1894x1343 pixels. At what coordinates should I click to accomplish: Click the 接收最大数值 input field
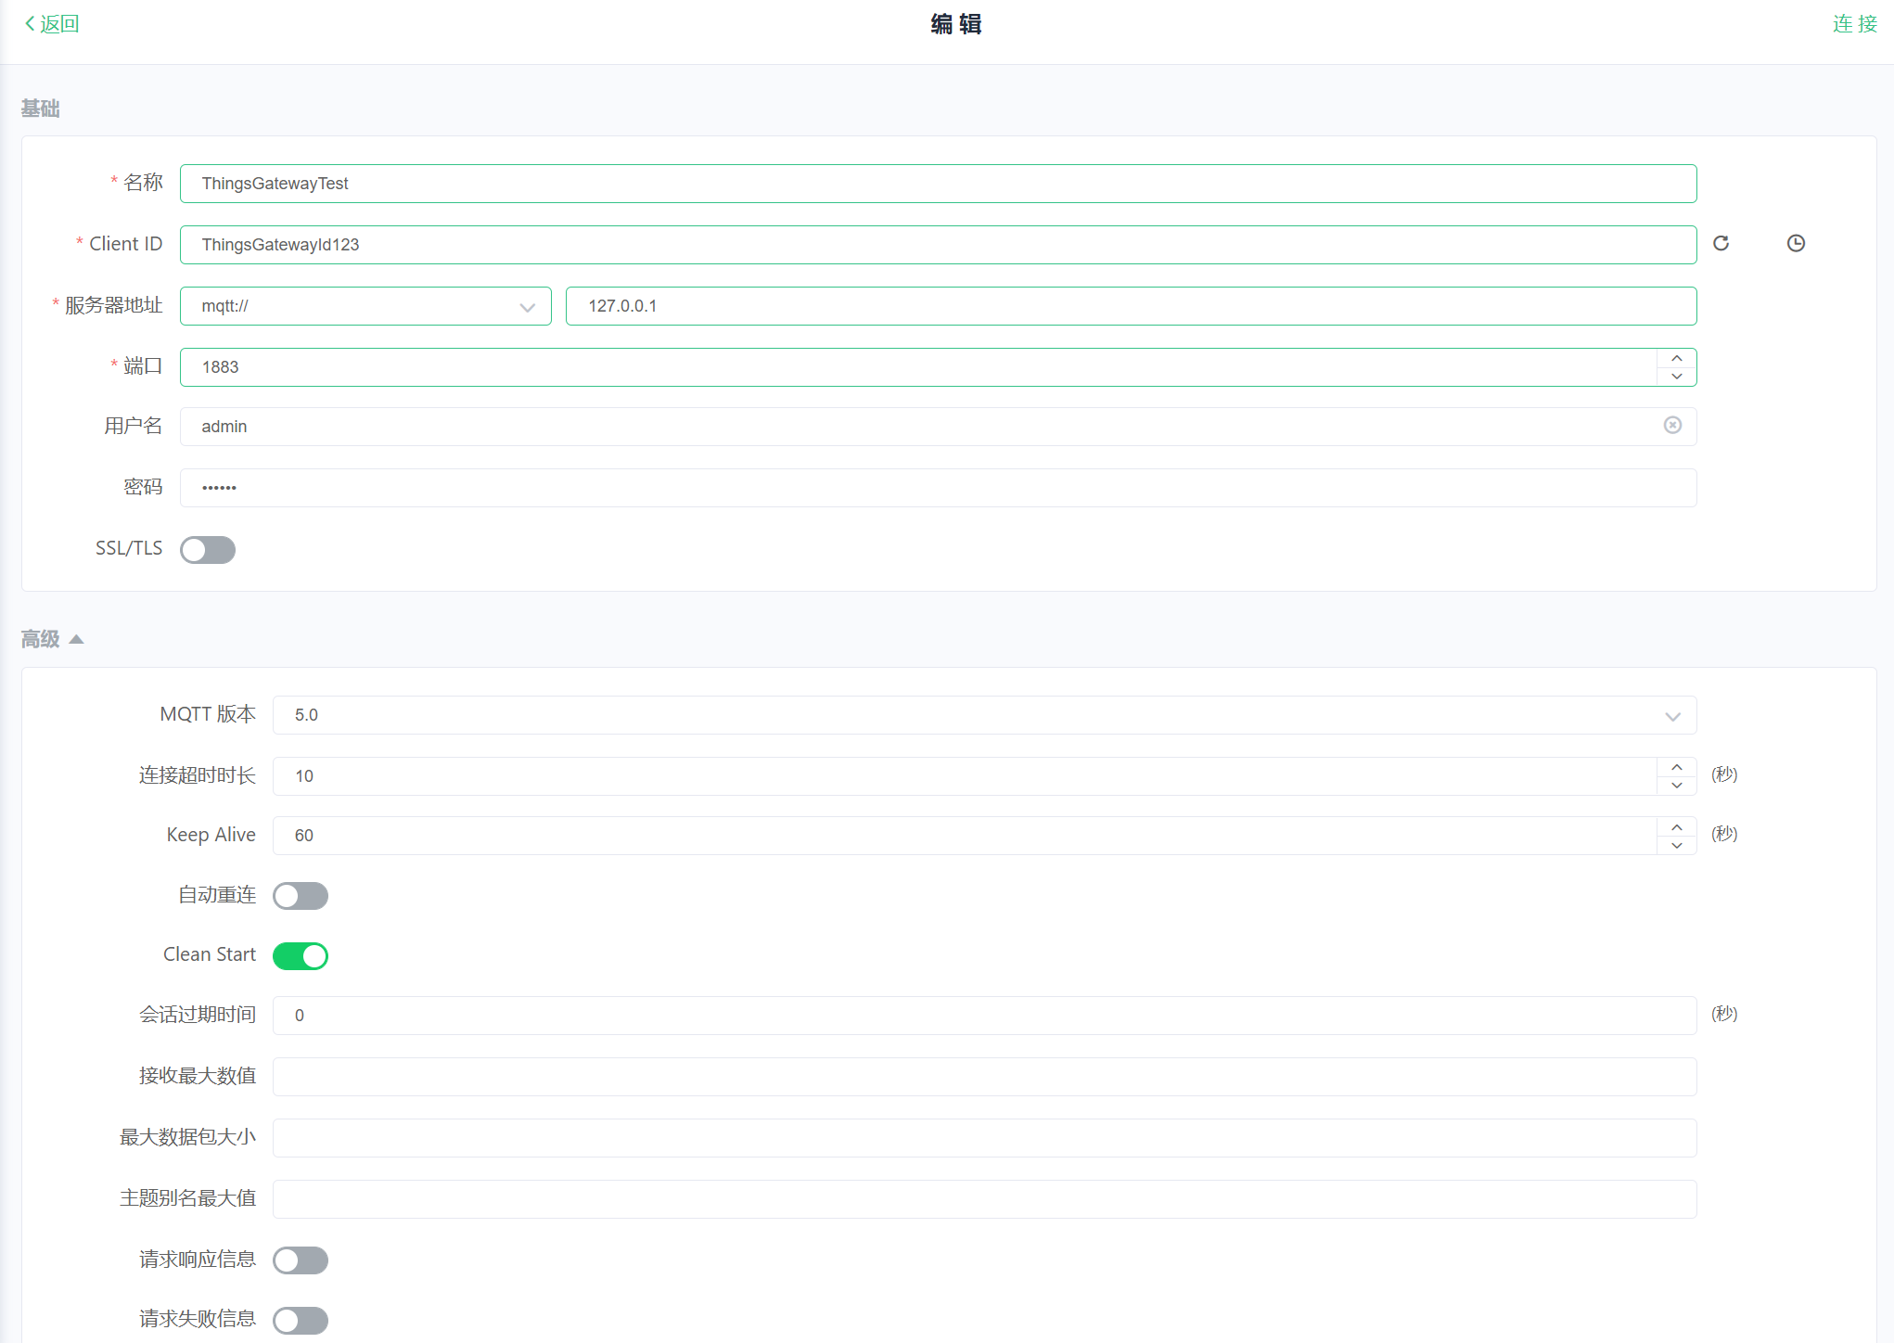pos(983,1077)
